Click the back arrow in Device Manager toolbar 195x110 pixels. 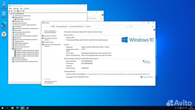pos(9,11)
